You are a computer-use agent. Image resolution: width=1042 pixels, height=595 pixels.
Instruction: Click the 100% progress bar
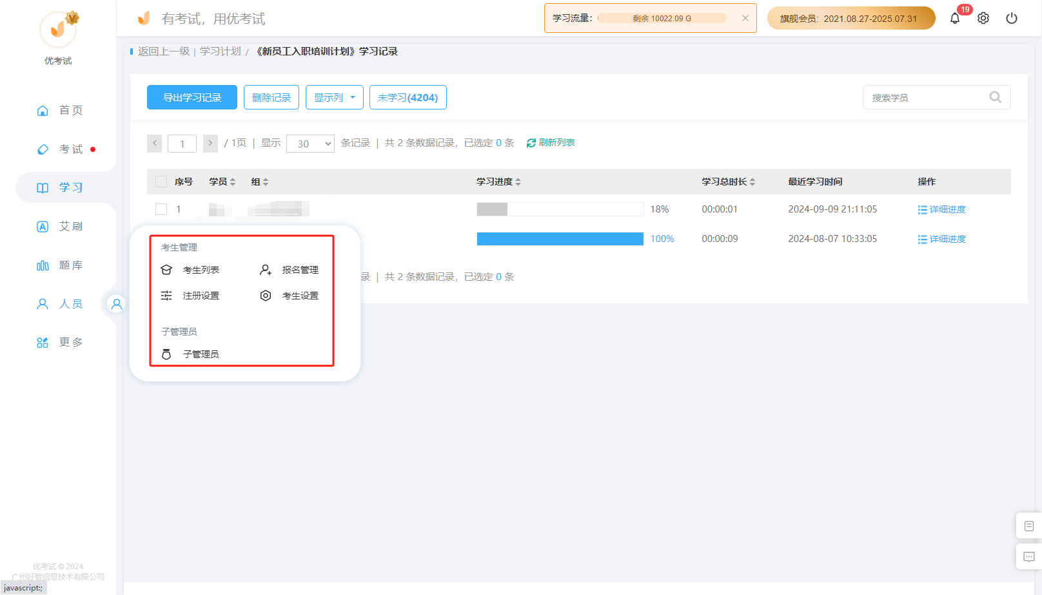[560, 239]
